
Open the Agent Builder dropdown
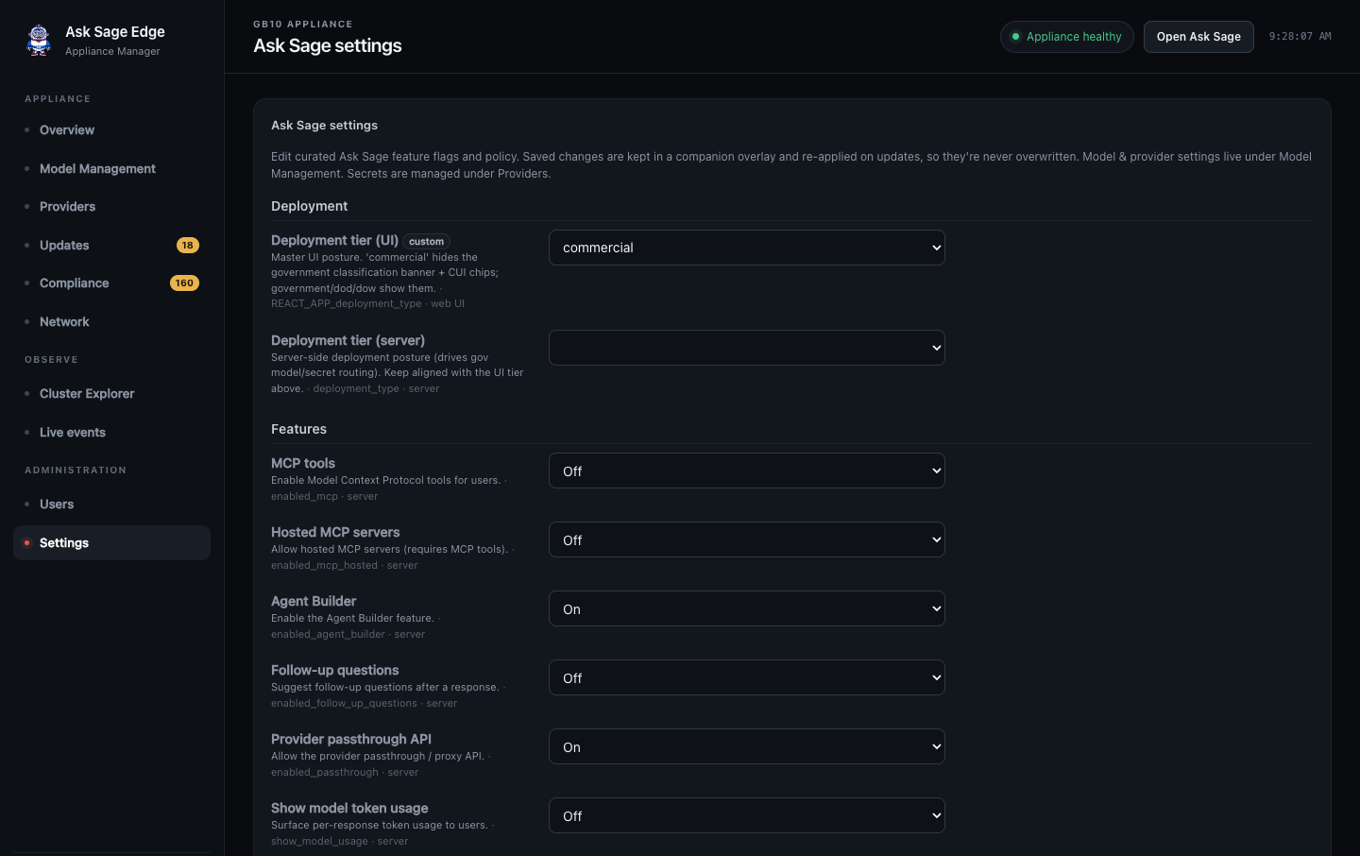pyautogui.click(x=747, y=608)
